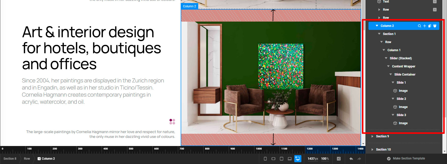This screenshot has height=164, width=447.
Task: Switch to mobile portrait viewport
Action: [265, 159]
